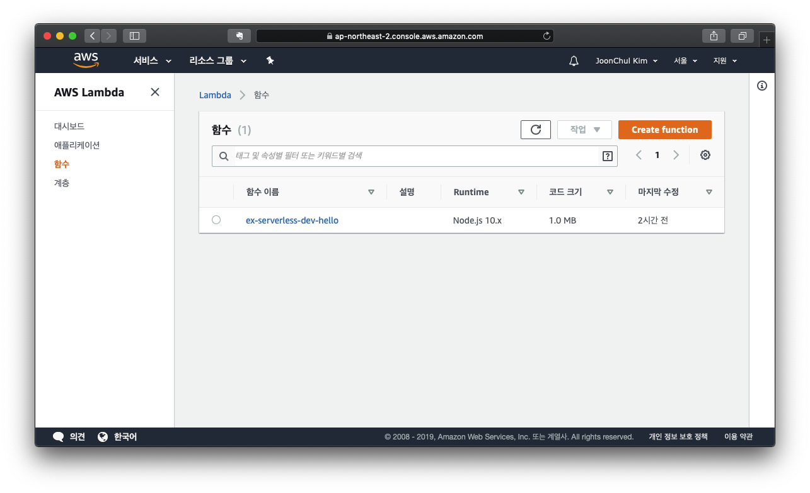Reload page using address bar reload icon
This screenshot has width=810, height=493.
[547, 36]
